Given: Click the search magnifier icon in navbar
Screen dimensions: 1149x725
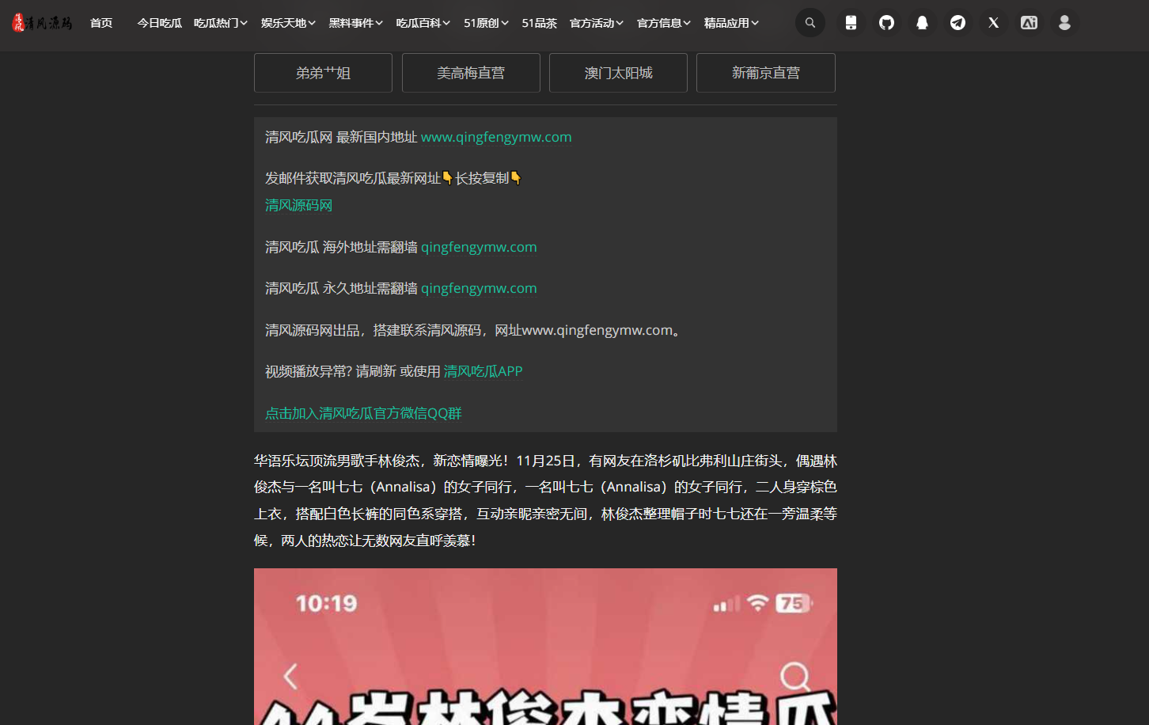Looking at the screenshot, I should 810,23.
